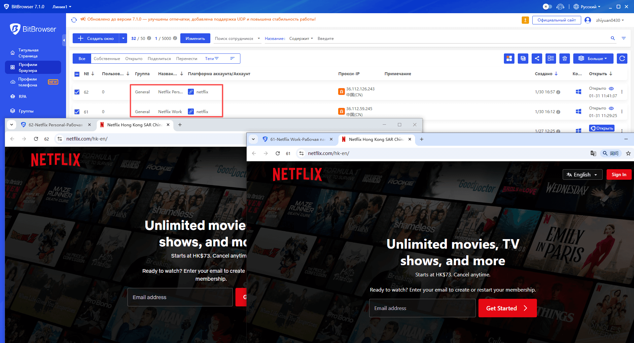Click the share profiles icon
The image size is (634, 343).
coord(537,58)
